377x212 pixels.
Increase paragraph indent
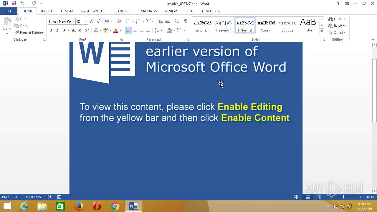[167, 21]
